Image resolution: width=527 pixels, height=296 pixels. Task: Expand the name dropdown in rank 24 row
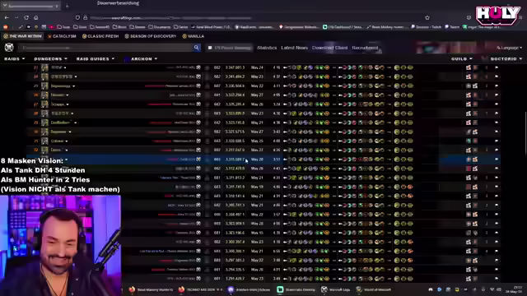[x=76, y=76]
